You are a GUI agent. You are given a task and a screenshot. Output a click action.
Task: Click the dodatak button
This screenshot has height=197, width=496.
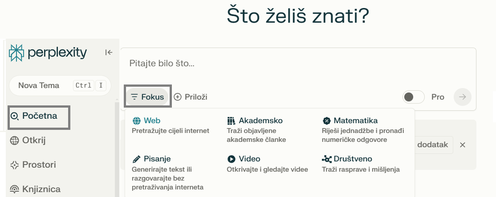(x=435, y=145)
